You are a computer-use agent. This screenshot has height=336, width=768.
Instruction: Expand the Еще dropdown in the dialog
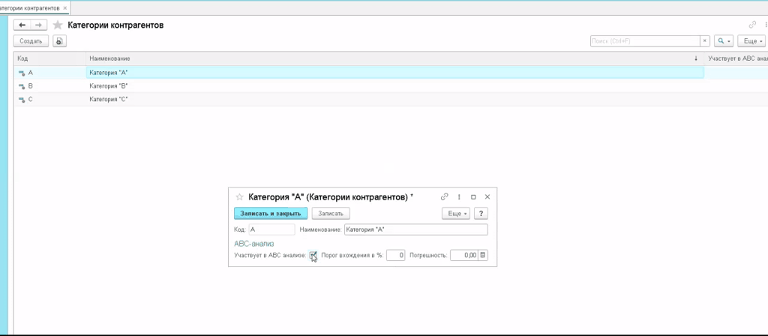(x=456, y=213)
